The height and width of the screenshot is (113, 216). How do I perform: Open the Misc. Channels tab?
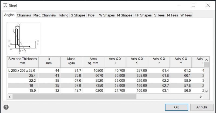[x=45, y=15]
